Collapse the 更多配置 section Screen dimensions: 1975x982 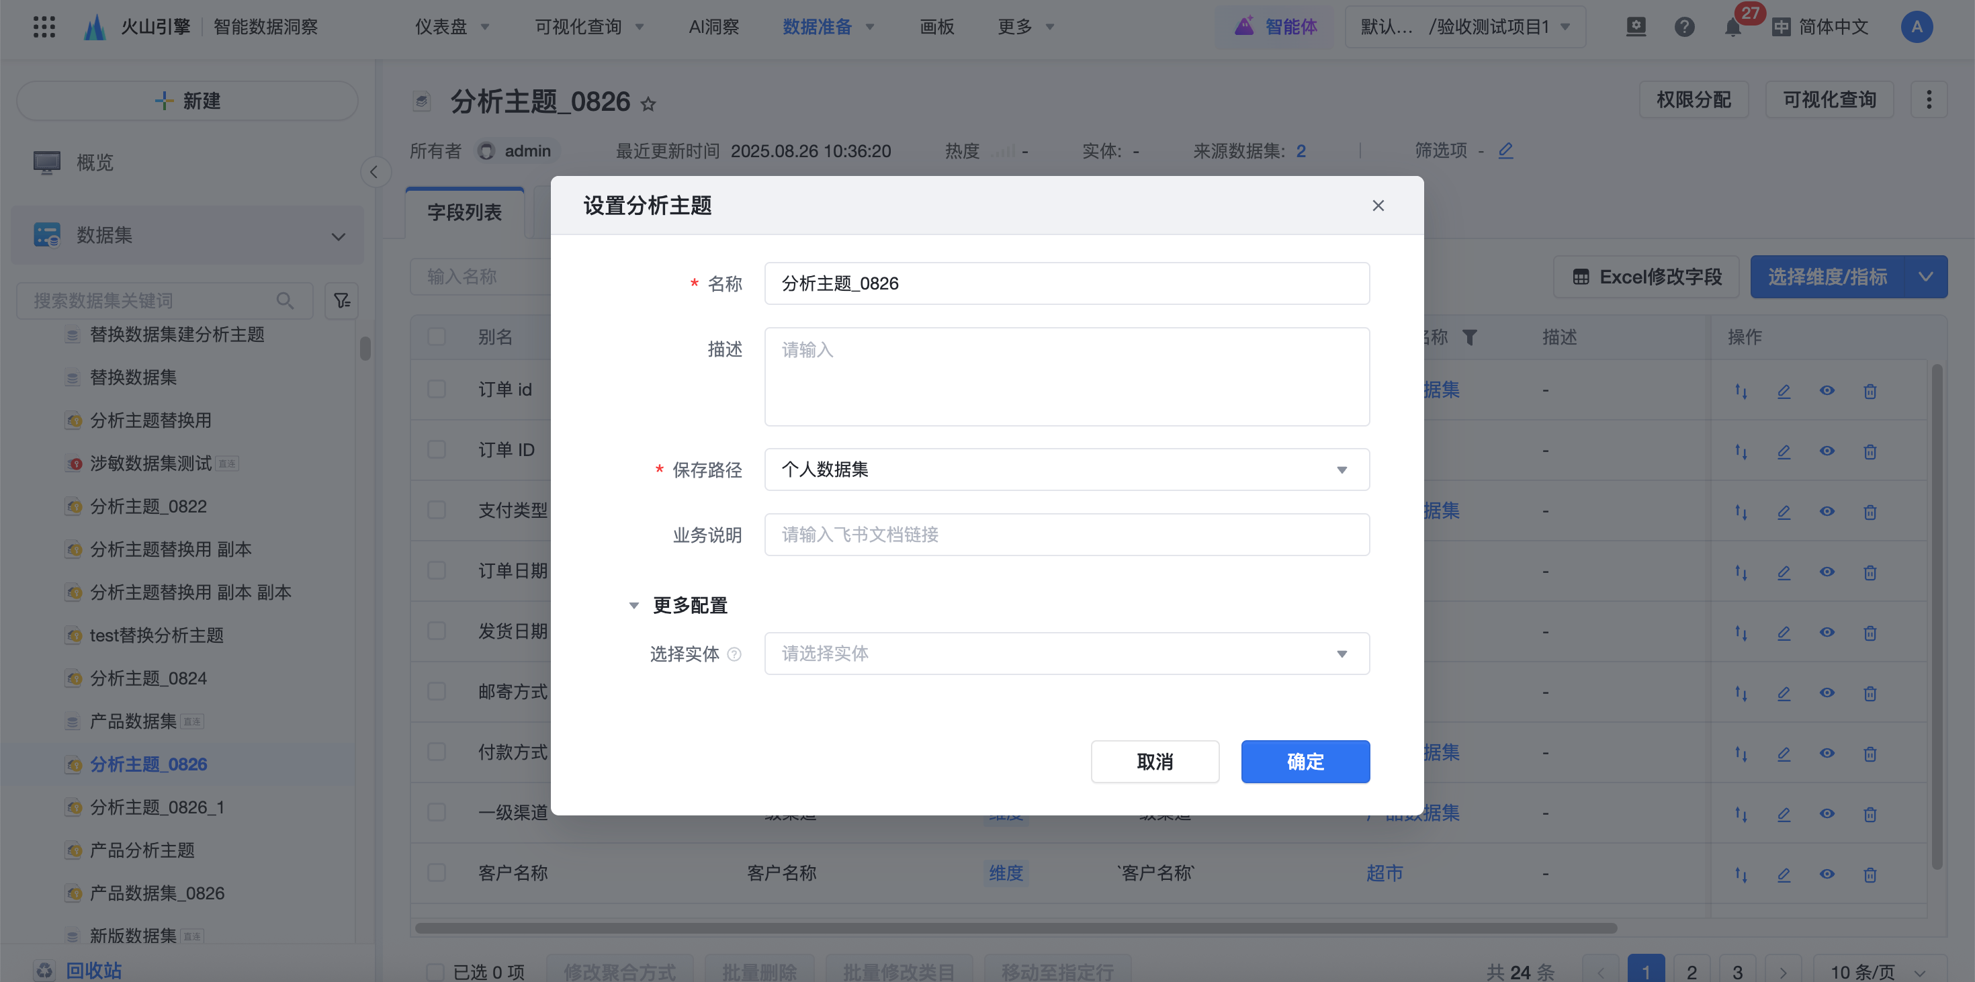coord(634,606)
